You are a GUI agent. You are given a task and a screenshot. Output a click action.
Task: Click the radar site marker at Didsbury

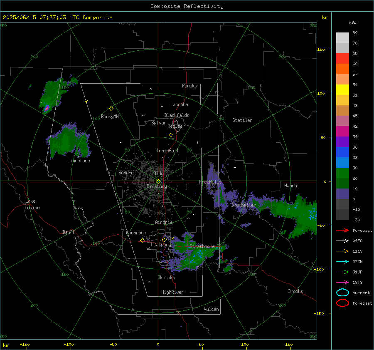click(x=158, y=181)
